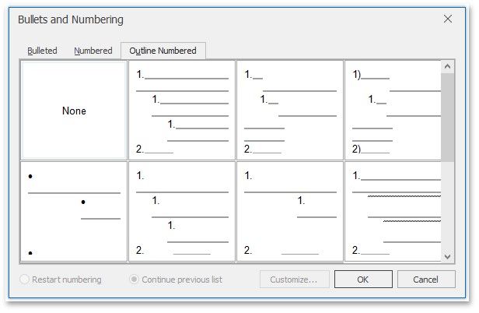Choose the fully underlined 1. 1. 1. outline preset
This screenshot has height=313, width=479.
click(182, 111)
